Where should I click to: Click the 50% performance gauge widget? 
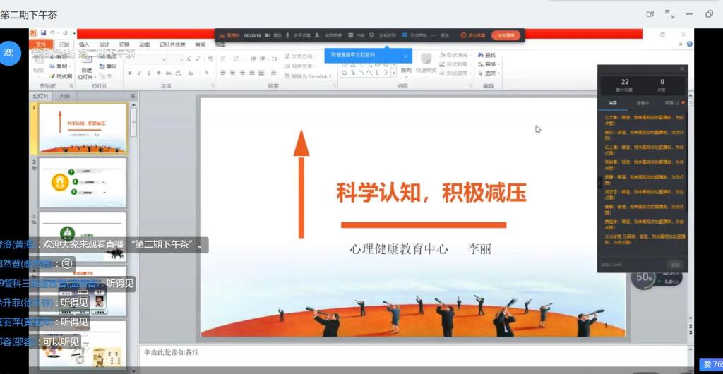coord(643,278)
